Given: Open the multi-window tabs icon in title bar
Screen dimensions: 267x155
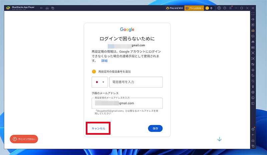Looking at the screenshot, I should pyautogui.click(x=53, y=8).
